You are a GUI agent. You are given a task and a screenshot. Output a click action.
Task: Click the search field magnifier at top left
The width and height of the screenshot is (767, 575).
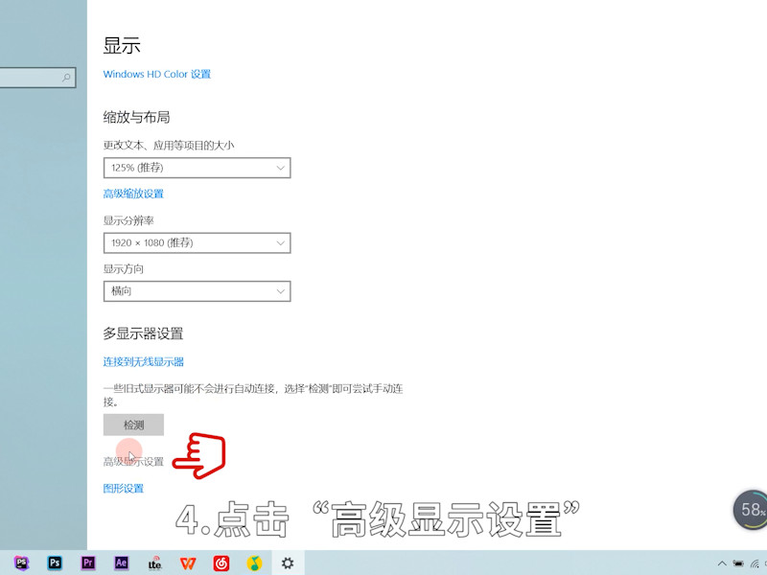pyautogui.click(x=67, y=78)
